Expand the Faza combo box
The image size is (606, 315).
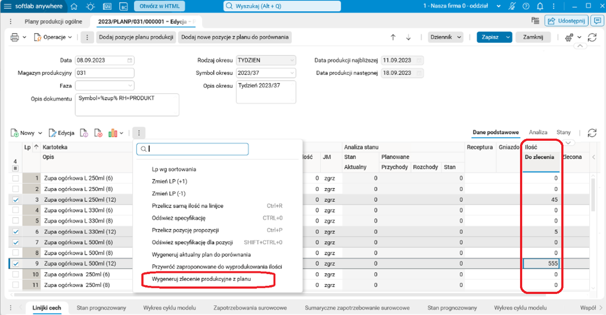[131, 86]
